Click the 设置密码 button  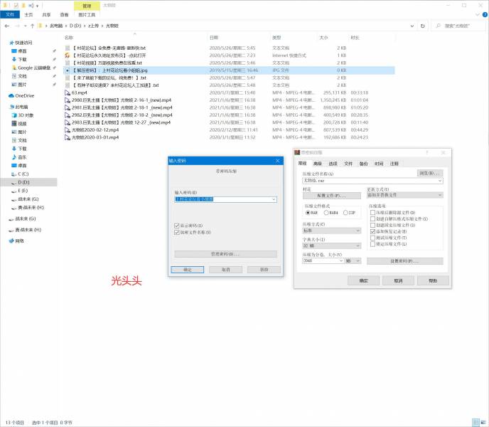coord(405,261)
